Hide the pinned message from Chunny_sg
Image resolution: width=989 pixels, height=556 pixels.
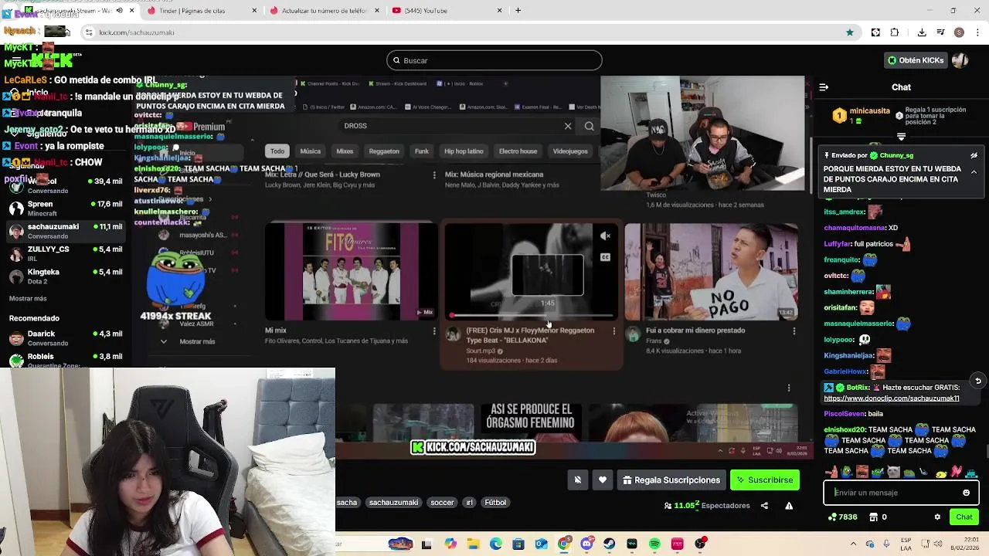[974, 155]
